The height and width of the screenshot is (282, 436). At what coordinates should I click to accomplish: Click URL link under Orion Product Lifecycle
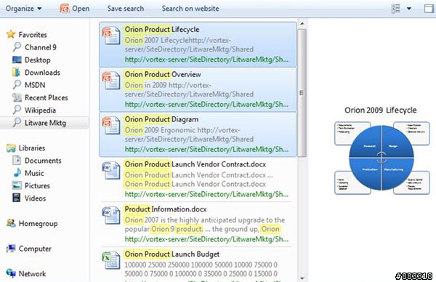[x=206, y=60]
